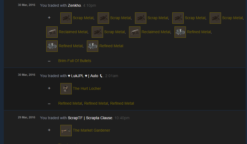
Task: Click last Refined Metal icon in Zenkho trade
Action: (x=93, y=46)
